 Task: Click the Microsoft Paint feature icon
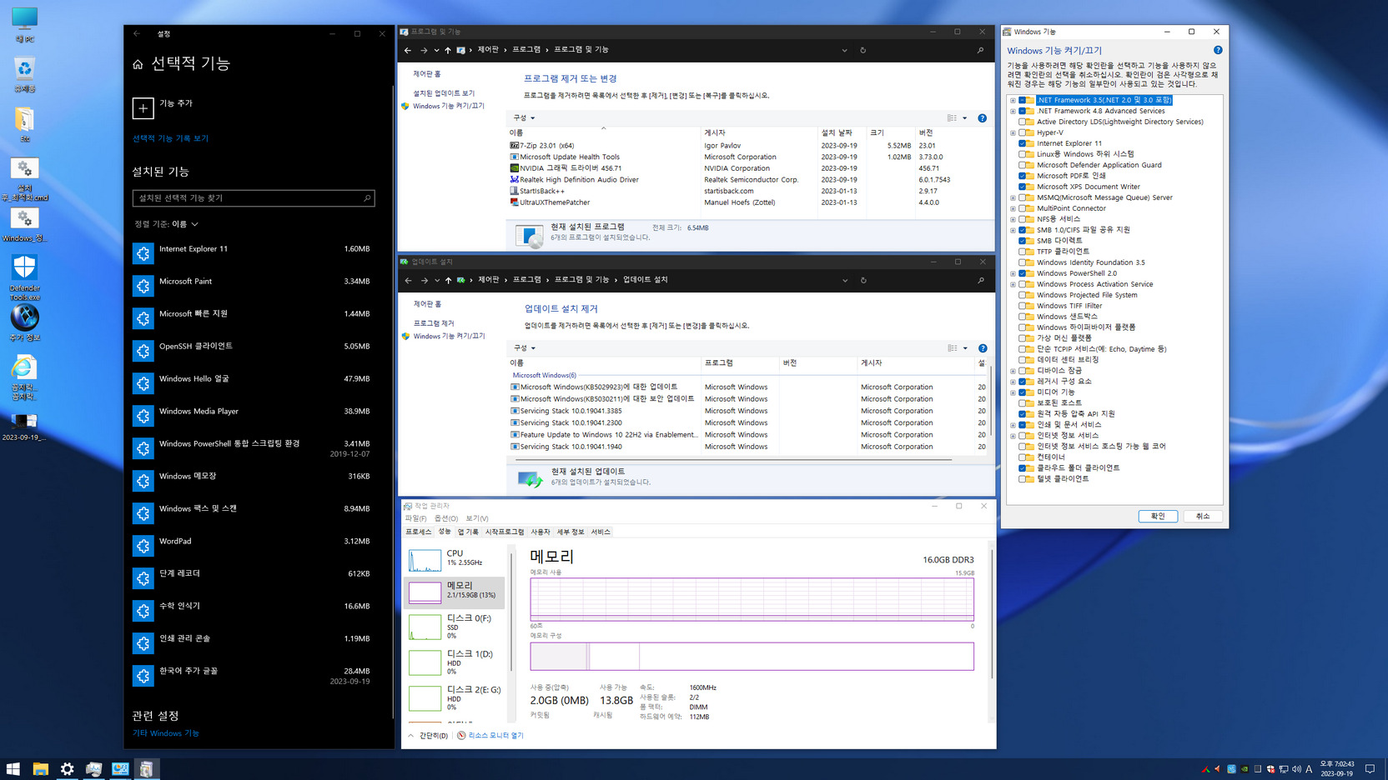pos(143,286)
